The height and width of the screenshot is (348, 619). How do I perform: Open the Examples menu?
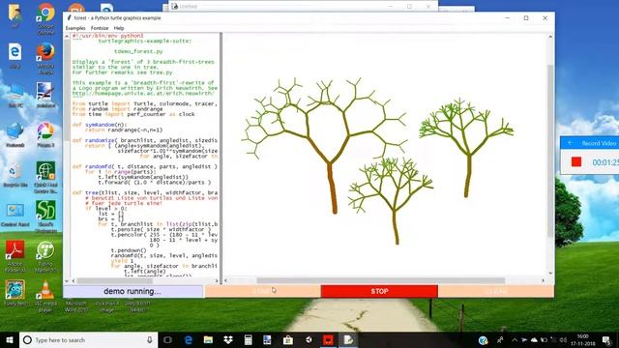coord(75,28)
